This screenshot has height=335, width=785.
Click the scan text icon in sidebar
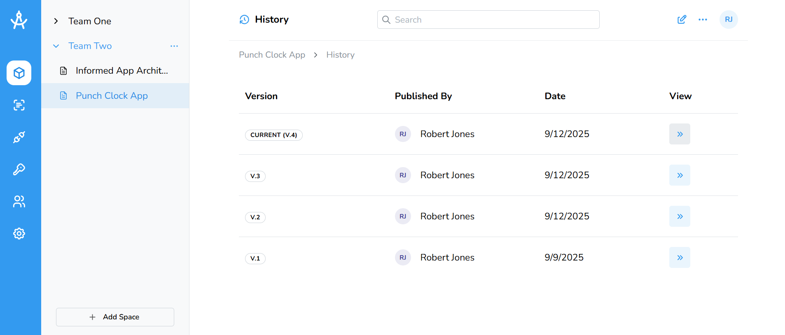coord(19,105)
